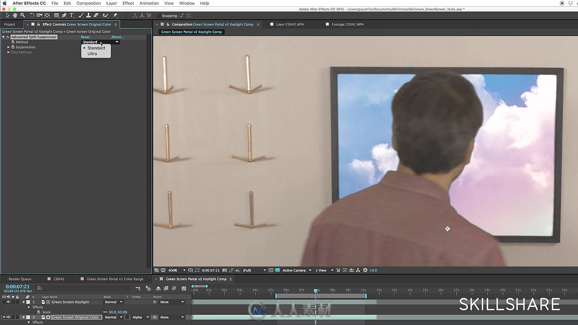Select the Pen tool
The width and height of the screenshot is (578, 325).
(64, 15)
